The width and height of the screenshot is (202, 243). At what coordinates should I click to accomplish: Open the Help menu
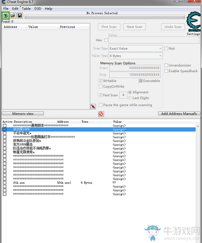48,8
